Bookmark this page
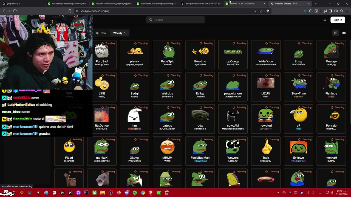This screenshot has width=351, height=197. (x=70, y=11)
